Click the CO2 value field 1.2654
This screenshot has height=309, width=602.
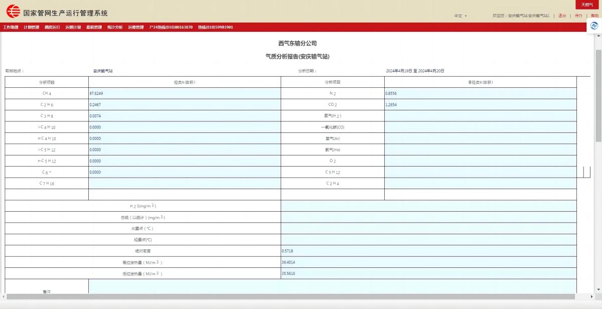click(x=480, y=105)
